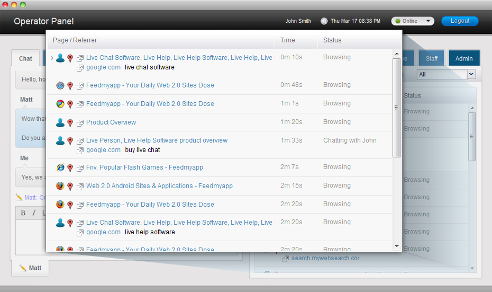Click the Firefox icon beside Web 2.0 Android Sites

click(x=60, y=186)
